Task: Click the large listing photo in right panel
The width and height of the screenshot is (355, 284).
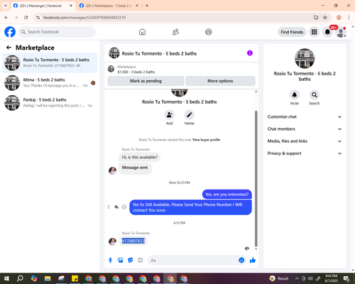Action: click(305, 58)
